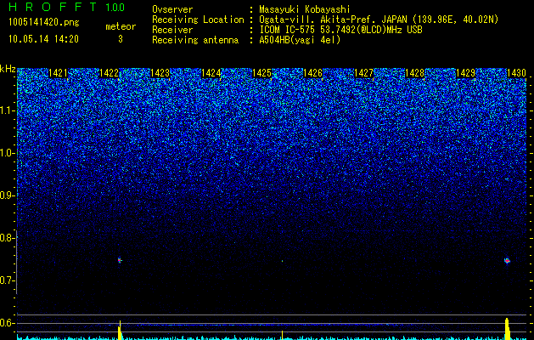Viewport: 534px width, 340px height.
Task: Click the 1424 time marker
Action: 211,73
